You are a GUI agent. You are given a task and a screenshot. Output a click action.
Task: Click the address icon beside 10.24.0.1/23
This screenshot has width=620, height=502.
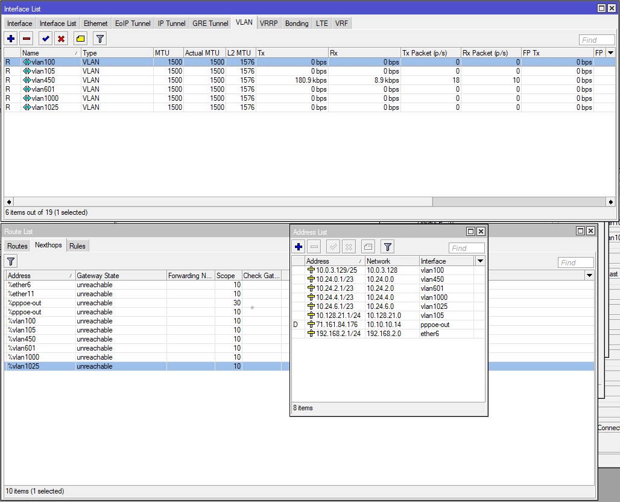coord(311,279)
